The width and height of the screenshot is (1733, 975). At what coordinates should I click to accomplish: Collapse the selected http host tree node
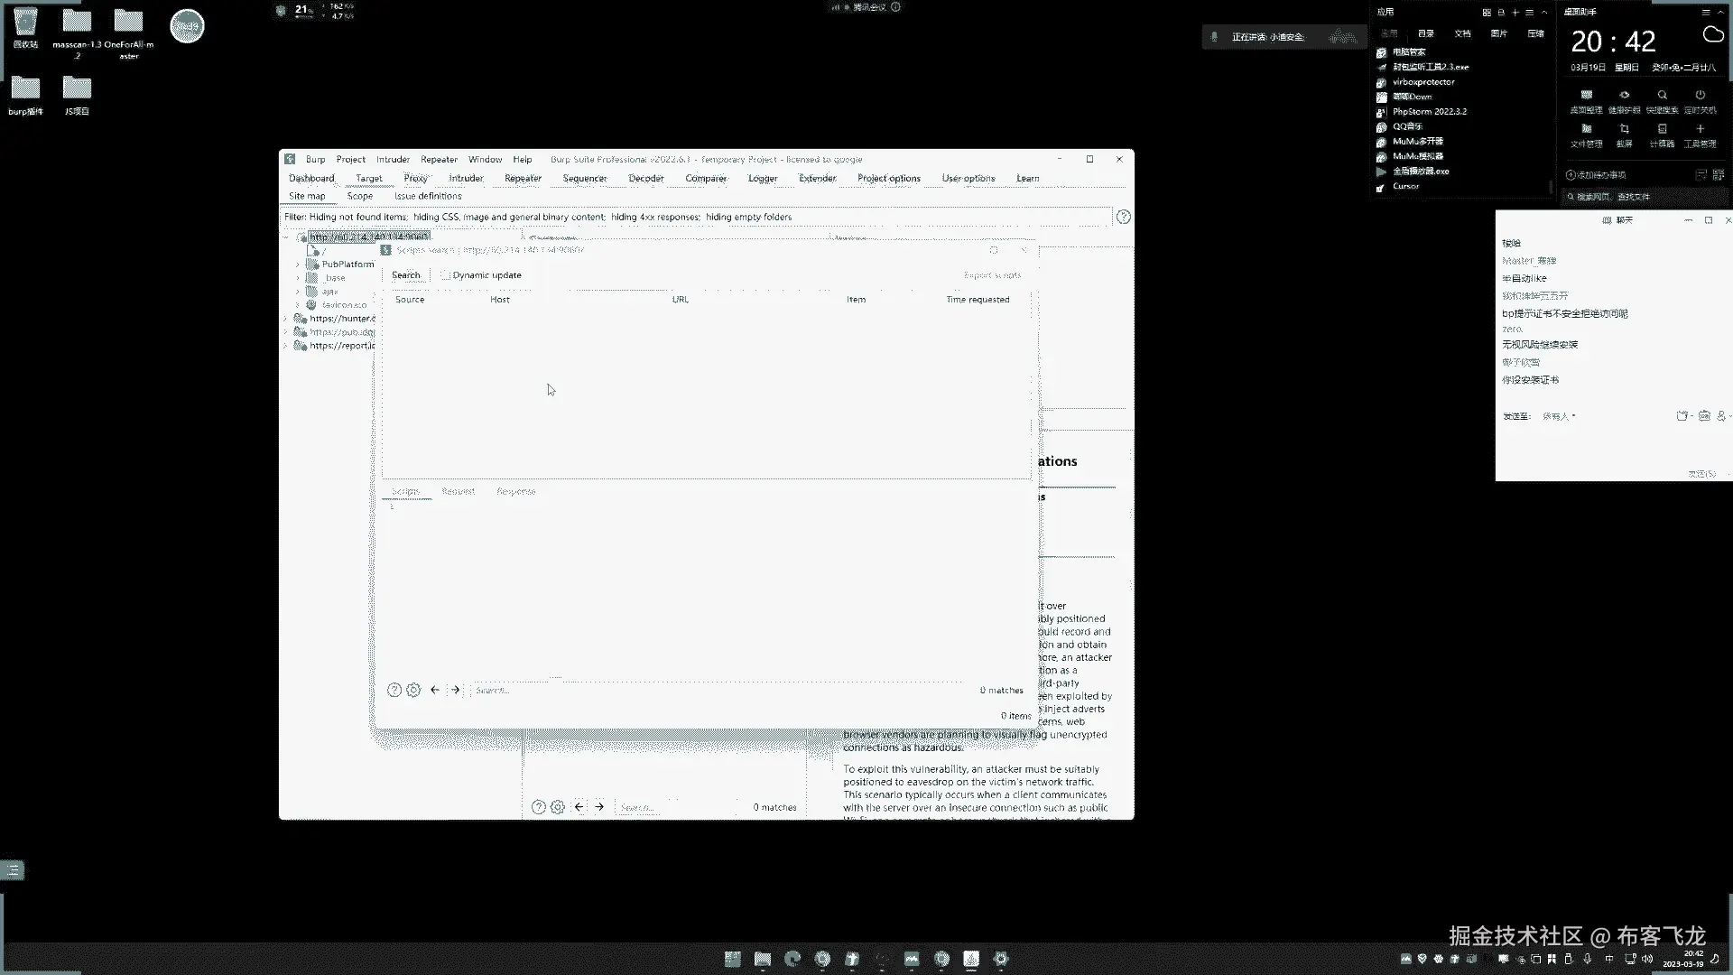point(286,237)
